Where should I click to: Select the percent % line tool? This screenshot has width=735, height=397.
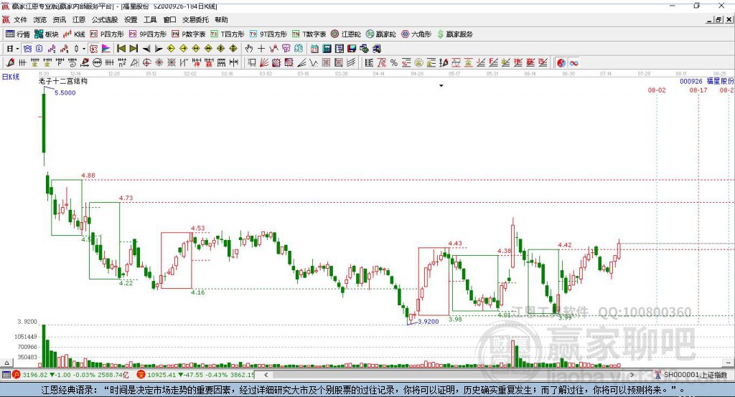pos(394,63)
